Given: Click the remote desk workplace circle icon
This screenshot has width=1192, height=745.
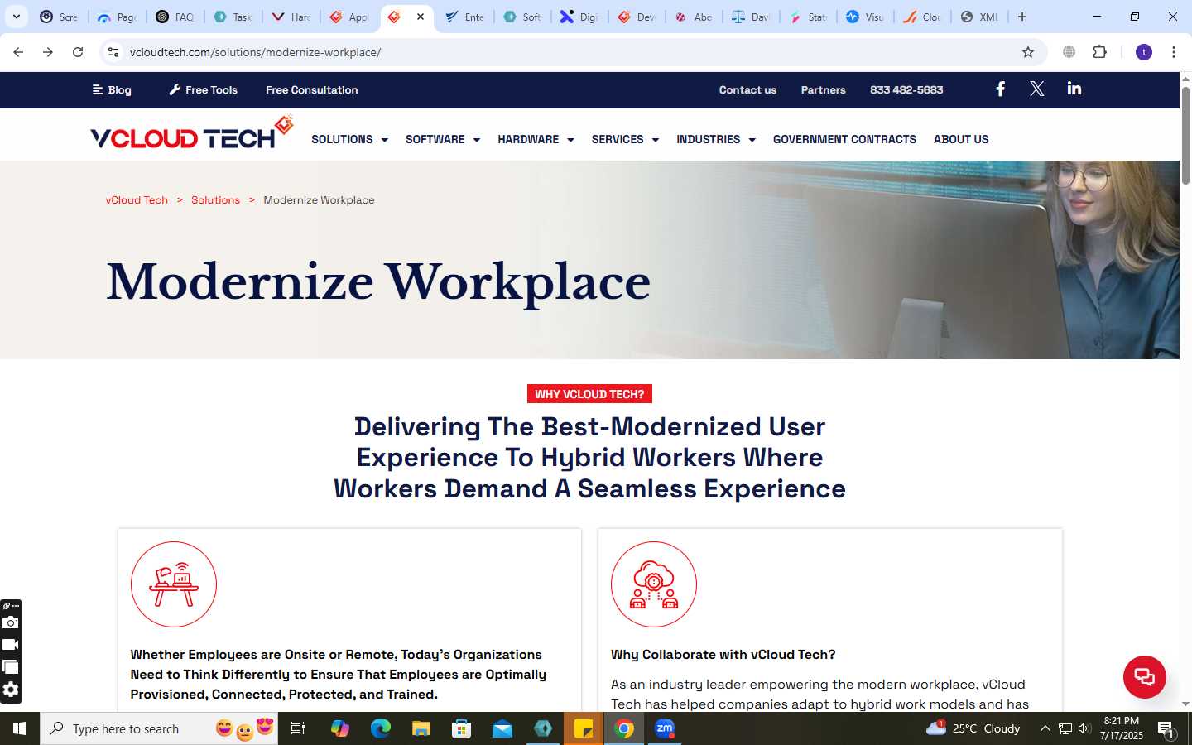Looking at the screenshot, I should (174, 584).
